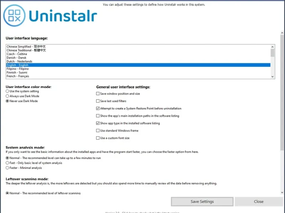Select Chinese Traditional language
This screenshot has width=285, height=213.
click(138, 50)
